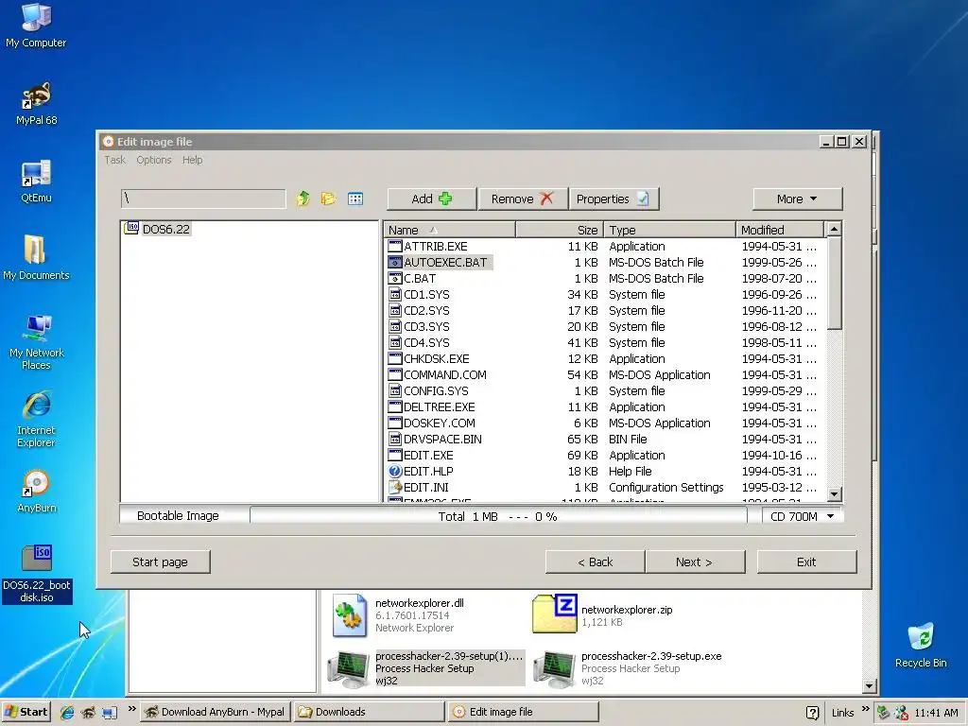Select ATTRIB.EXE file icon
This screenshot has width=968, height=726.
[x=395, y=247]
